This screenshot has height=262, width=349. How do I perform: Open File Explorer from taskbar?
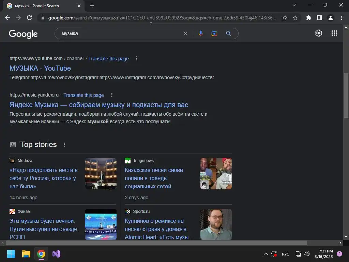pos(26,254)
